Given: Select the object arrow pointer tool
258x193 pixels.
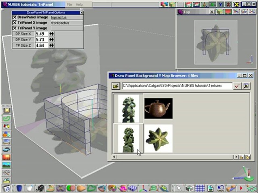Looking at the screenshot, I should coord(179,188).
